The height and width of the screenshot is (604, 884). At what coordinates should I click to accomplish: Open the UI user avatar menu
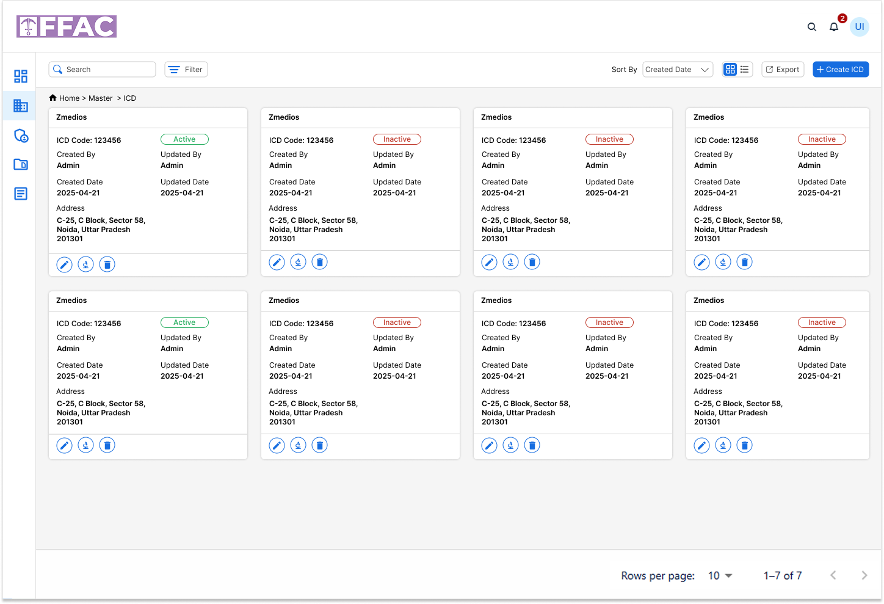point(860,27)
